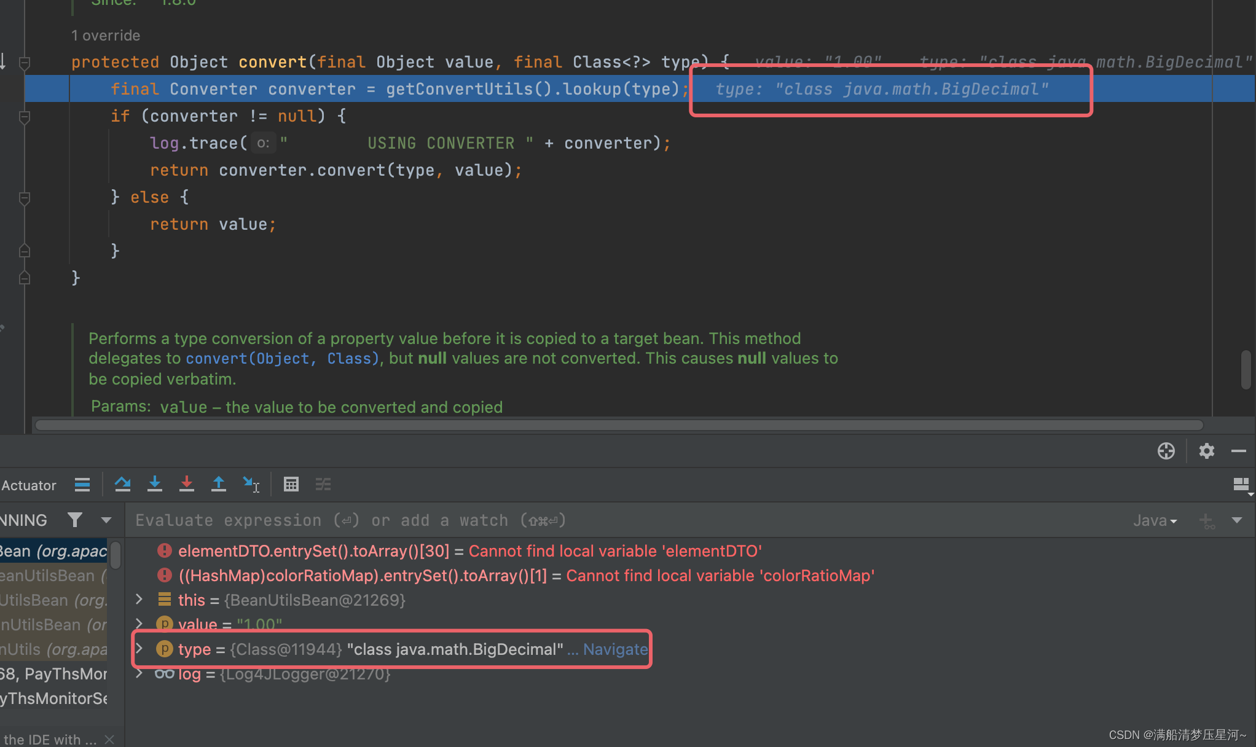Expand the 'this' BeanUtilsBean variable node
The image size is (1256, 747).
139,600
